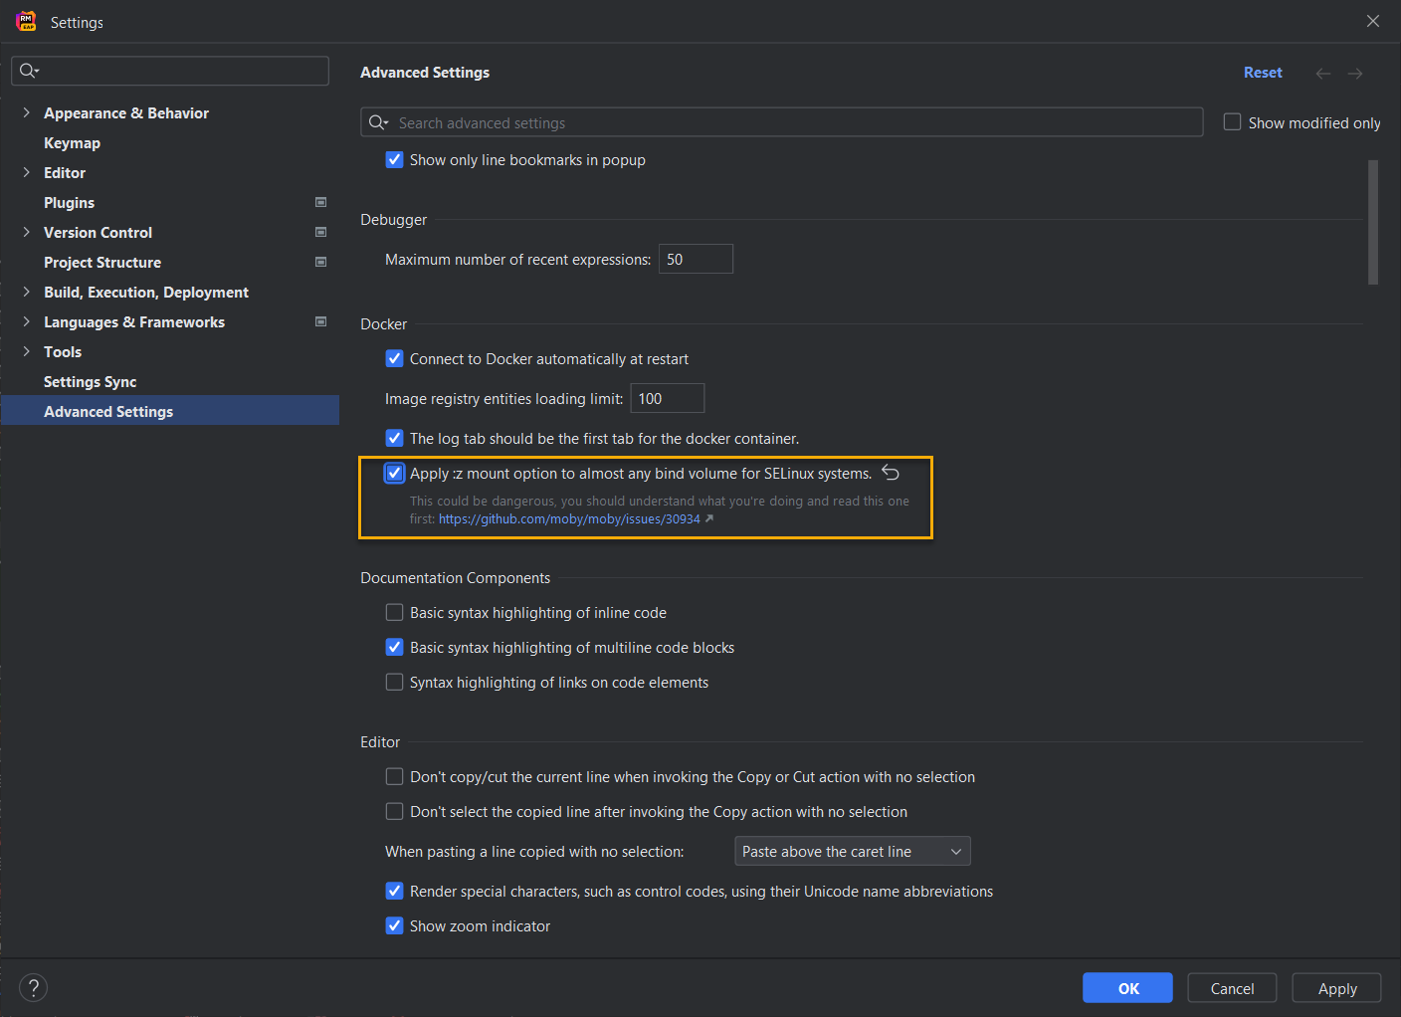
Task: Enable Basic syntax highlighting of inline code
Action: pos(394,612)
